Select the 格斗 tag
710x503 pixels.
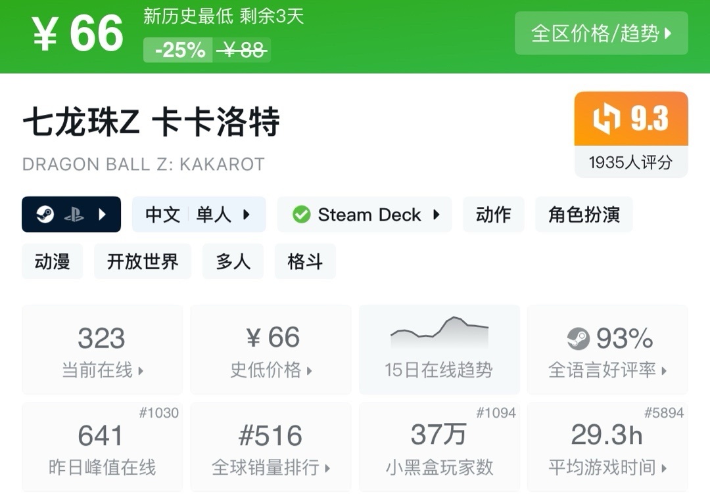tap(305, 261)
